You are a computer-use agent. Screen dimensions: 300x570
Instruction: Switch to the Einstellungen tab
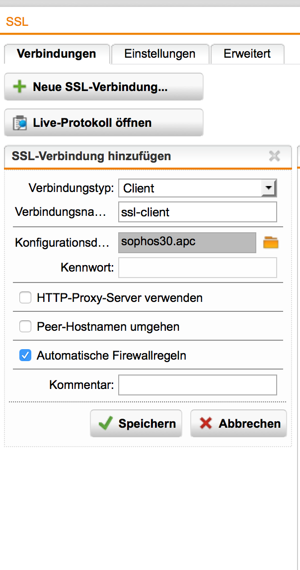pyautogui.click(x=159, y=54)
